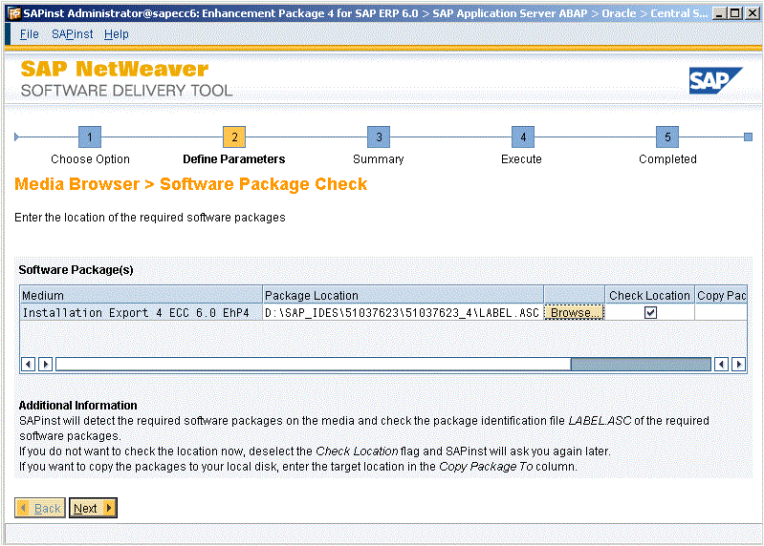The height and width of the screenshot is (546, 764).
Task: Go Back to the previous step
Action: pos(40,508)
